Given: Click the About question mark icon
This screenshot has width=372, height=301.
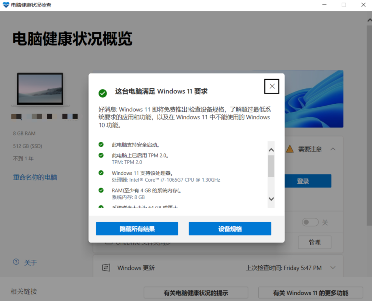Looking at the screenshot, I should coord(16,262).
